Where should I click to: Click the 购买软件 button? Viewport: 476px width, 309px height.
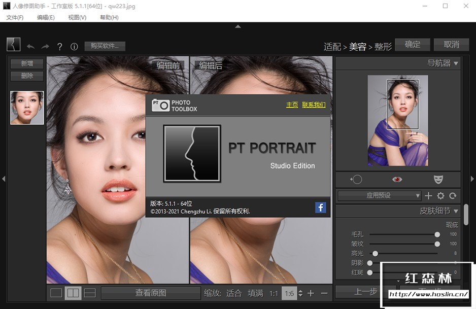click(105, 46)
